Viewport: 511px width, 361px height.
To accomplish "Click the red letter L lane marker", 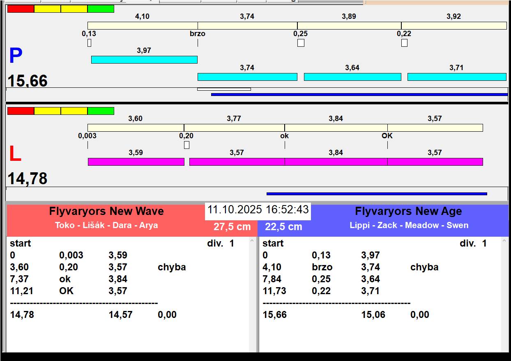I will point(15,154).
